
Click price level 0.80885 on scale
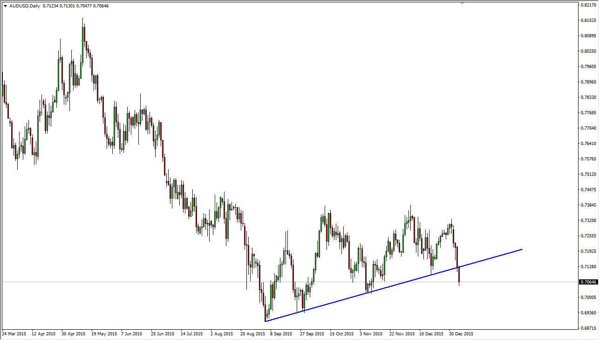pyautogui.click(x=589, y=36)
